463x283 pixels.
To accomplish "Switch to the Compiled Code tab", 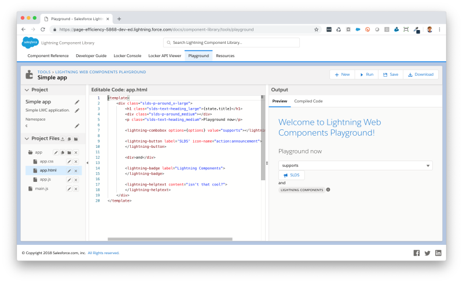I will (308, 101).
